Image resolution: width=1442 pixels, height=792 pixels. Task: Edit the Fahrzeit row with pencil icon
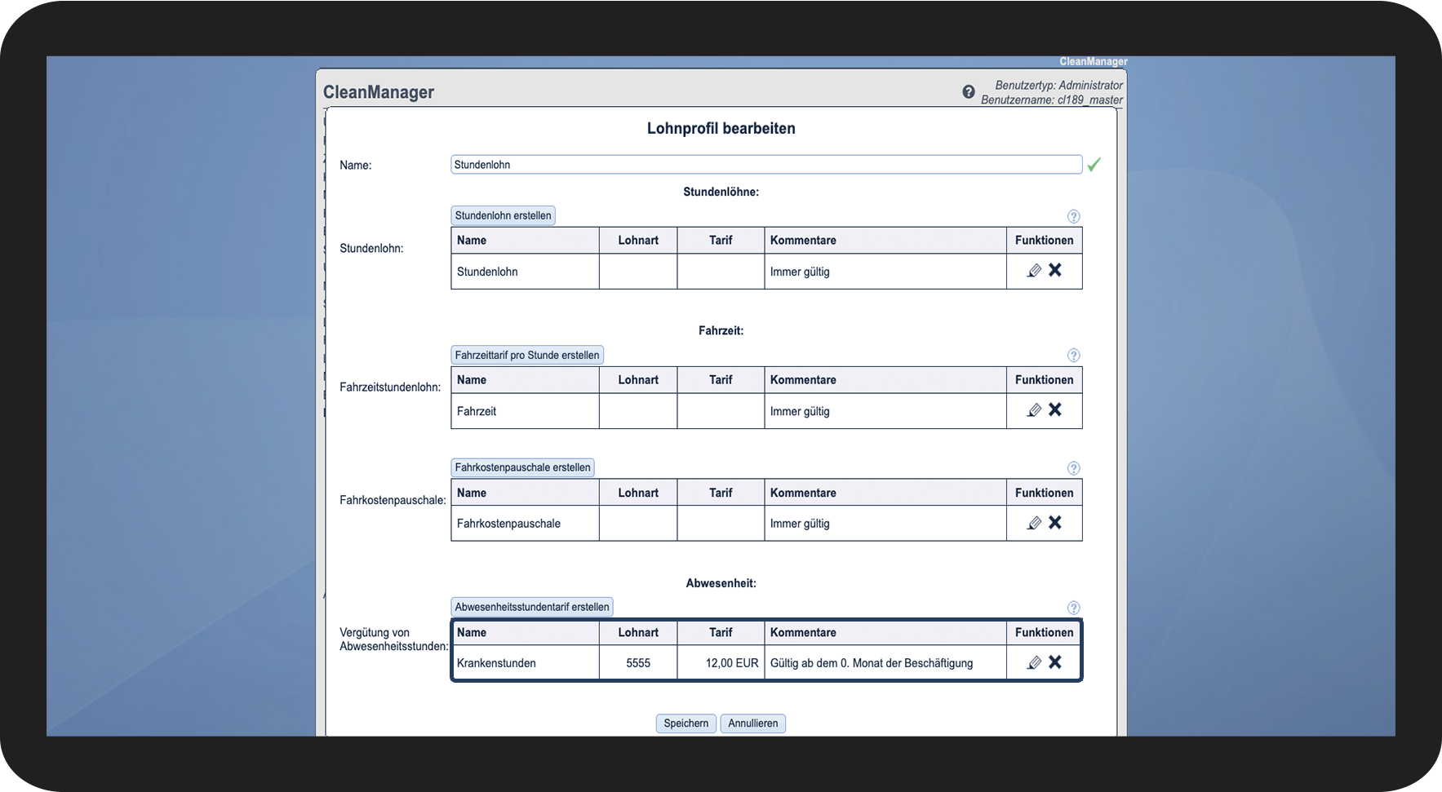(1034, 410)
